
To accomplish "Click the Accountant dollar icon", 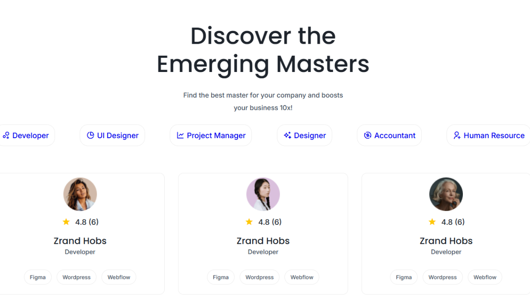I will 367,136.
